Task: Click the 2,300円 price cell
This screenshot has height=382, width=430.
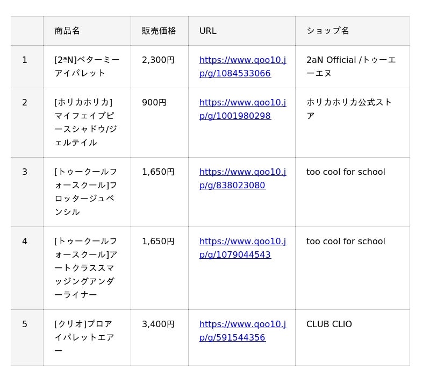Action: (x=158, y=60)
